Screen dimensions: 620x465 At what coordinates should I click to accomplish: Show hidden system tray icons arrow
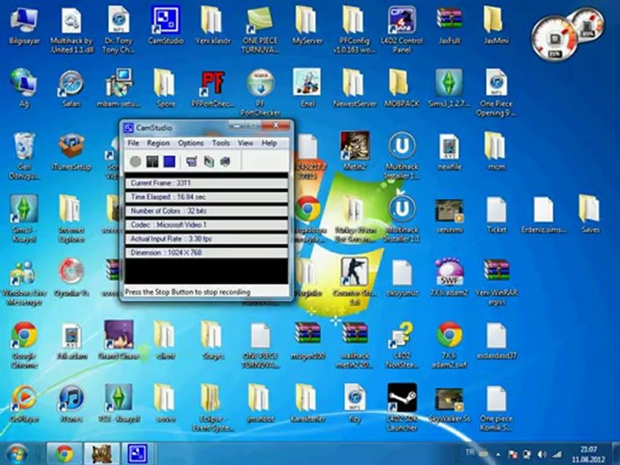coord(498,454)
